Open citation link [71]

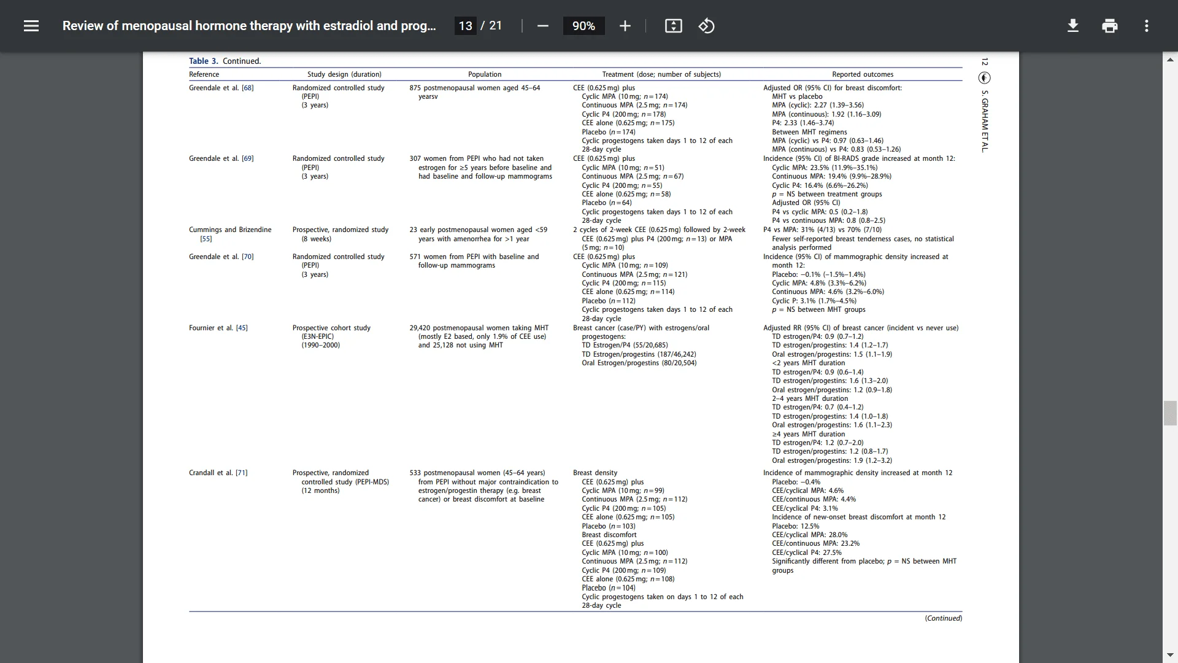(242, 473)
